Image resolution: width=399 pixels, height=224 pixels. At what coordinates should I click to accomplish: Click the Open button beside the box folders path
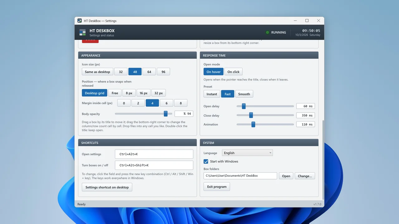click(286, 176)
